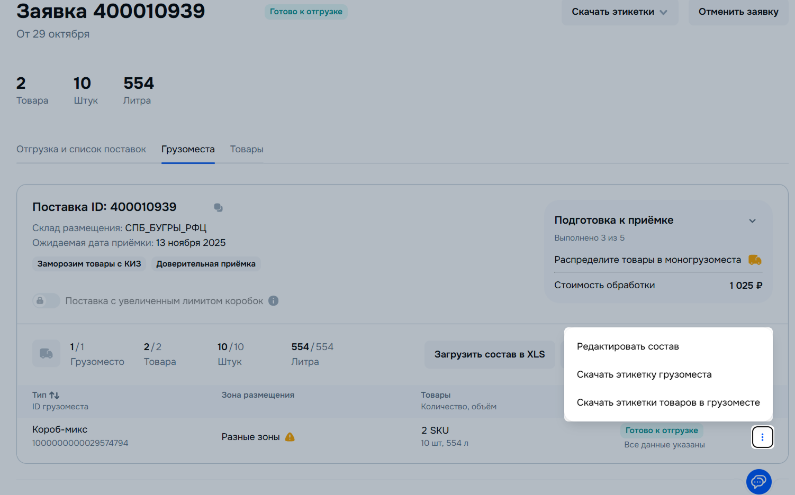Click the Доверительная приёмка tag
Image resolution: width=795 pixels, height=495 pixels.
tap(206, 264)
